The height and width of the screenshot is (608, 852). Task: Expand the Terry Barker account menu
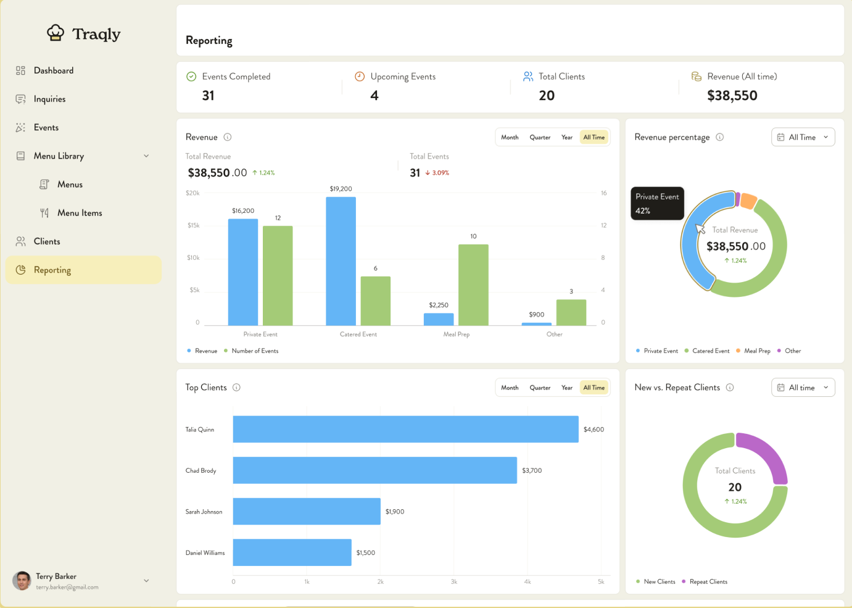[146, 581]
